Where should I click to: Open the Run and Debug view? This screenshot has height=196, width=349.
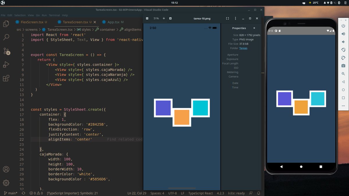(x=6, y=65)
